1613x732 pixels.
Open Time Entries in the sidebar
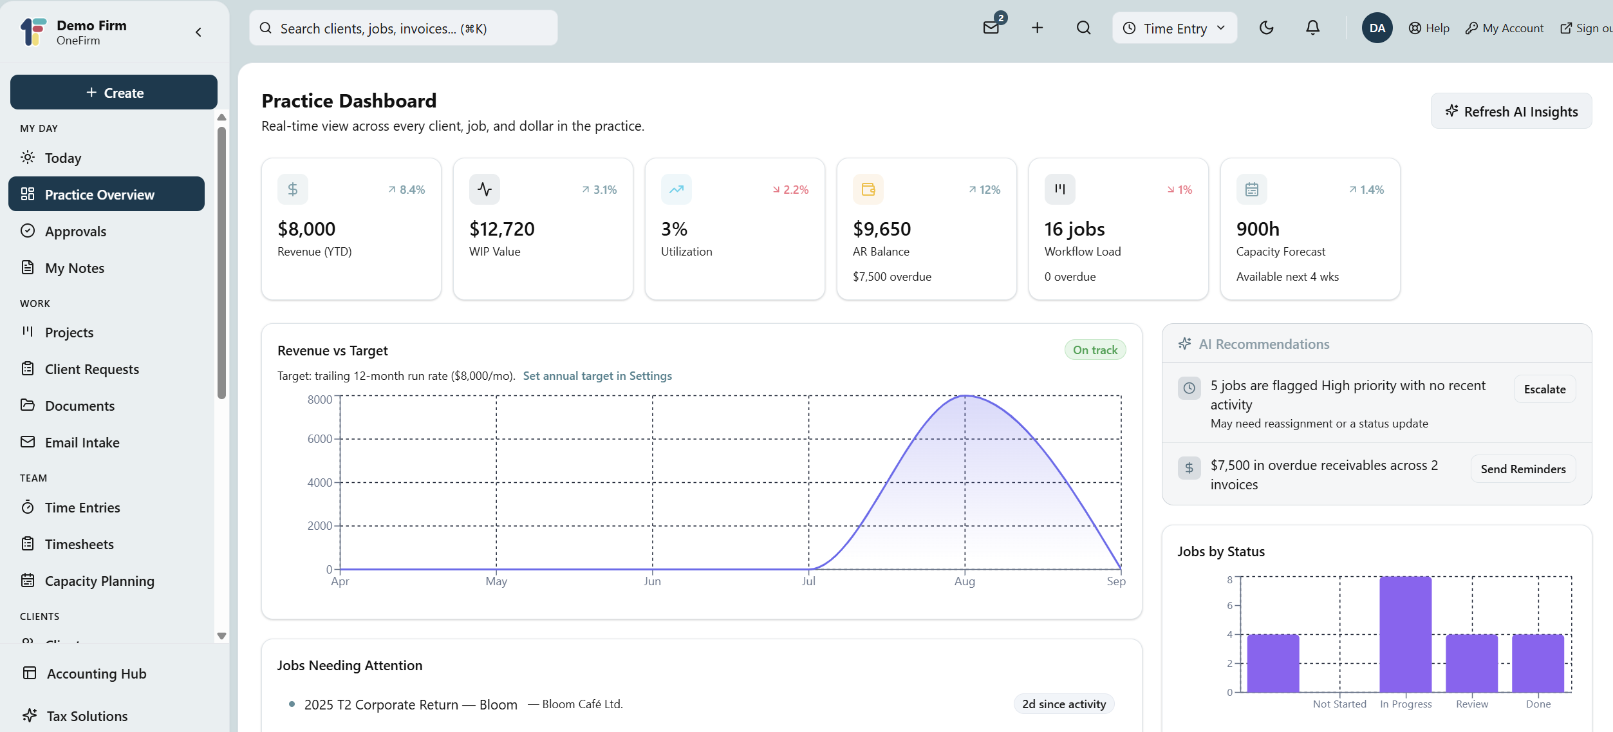106,507
